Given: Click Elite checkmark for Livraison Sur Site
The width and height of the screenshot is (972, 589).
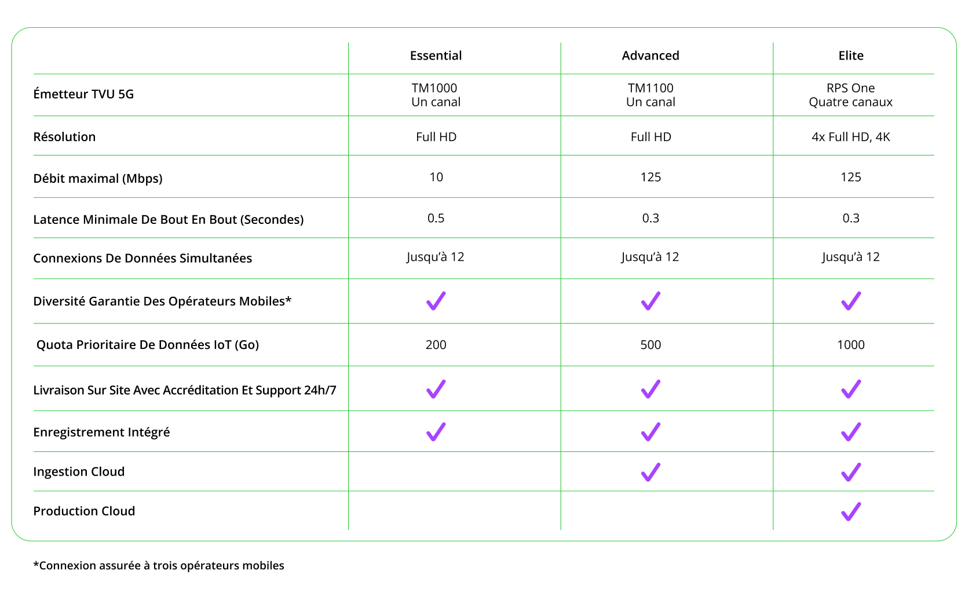Looking at the screenshot, I should tap(851, 389).
